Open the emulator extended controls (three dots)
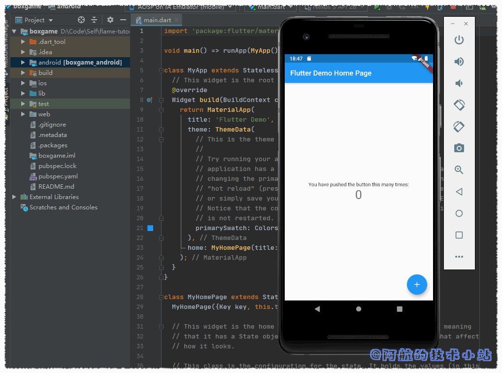This screenshot has width=502, height=373. [459, 257]
